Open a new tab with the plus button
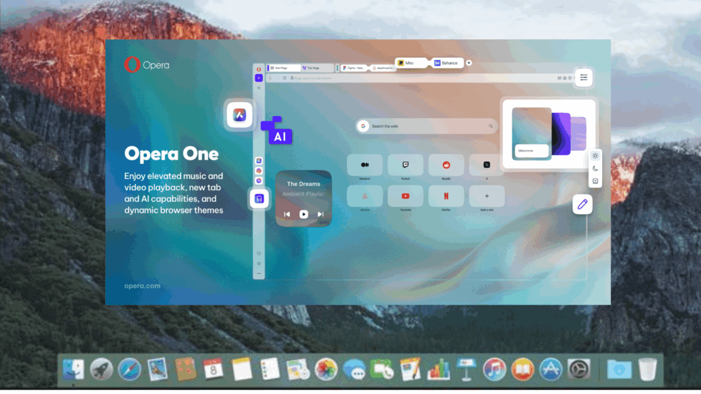 click(x=469, y=62)
